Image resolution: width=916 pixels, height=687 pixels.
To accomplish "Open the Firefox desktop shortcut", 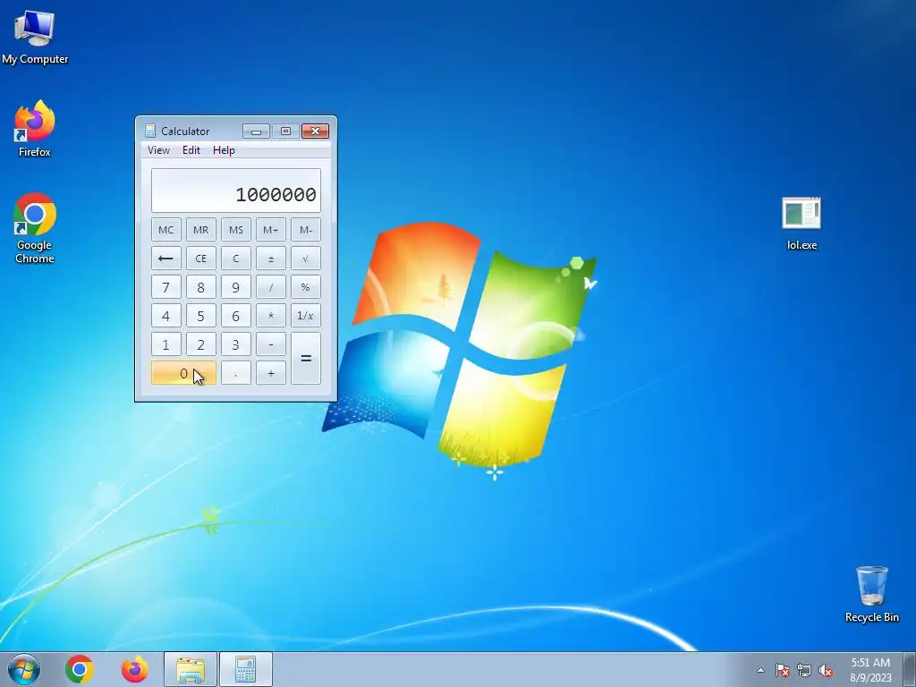I will pyautogui.click(x=35, y=129).
